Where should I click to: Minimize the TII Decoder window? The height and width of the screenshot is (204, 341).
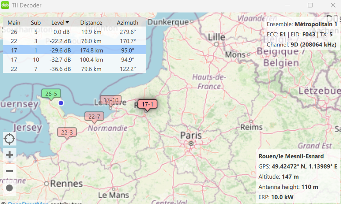point(287,5)
